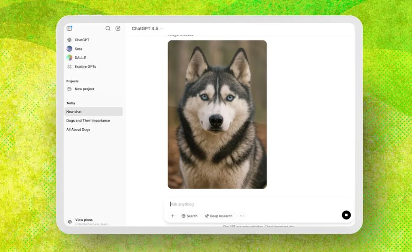The width and height of the screenshot is (412, 252).
Task: Select the 'New chat' conversation
Action: 93,111
